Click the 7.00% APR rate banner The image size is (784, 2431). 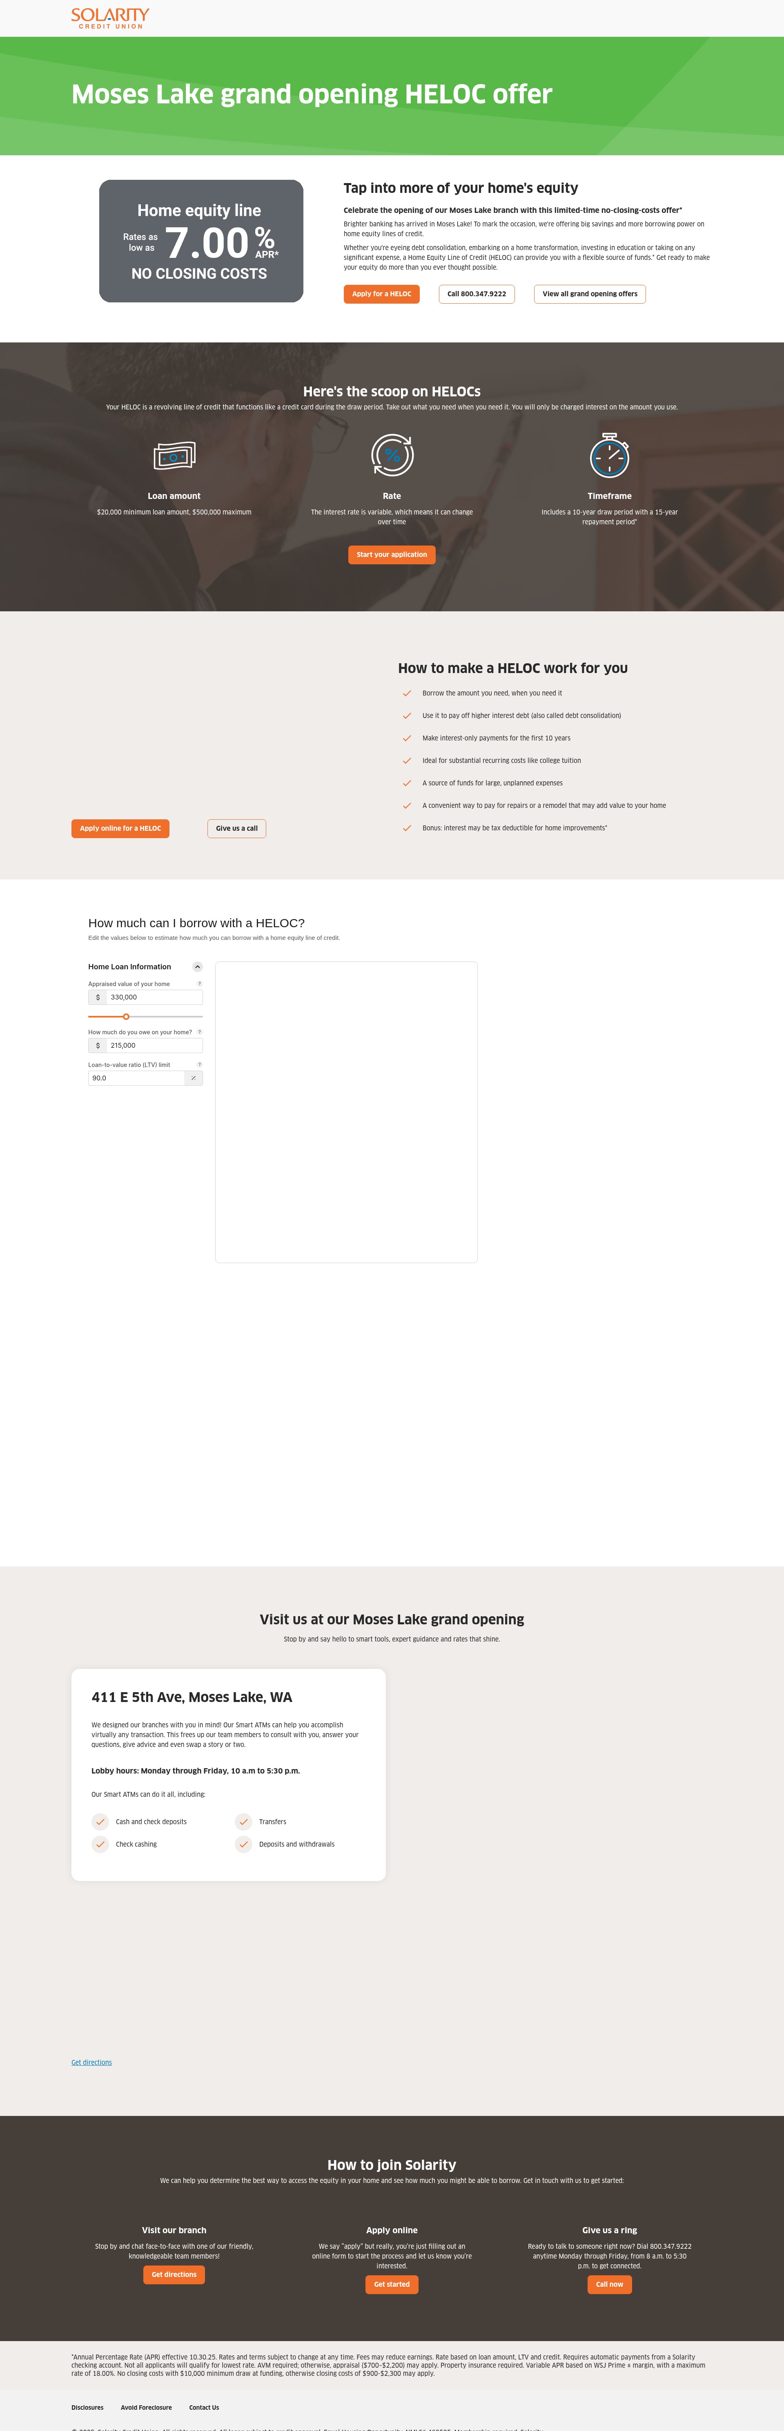201,242
